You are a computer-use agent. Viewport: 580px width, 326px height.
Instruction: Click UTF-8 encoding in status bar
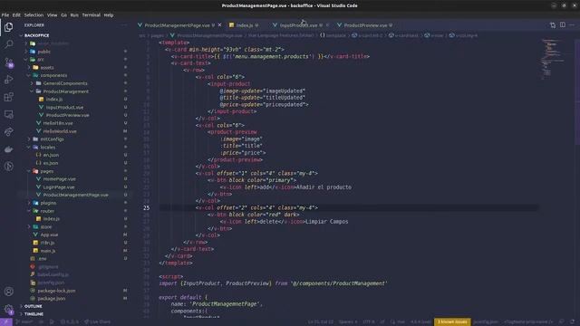click(x=369, y=322)
